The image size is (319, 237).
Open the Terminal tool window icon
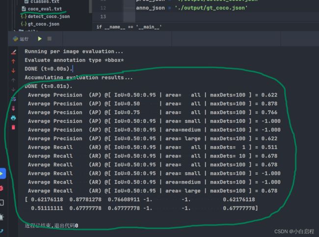click(x=1, y=203)
